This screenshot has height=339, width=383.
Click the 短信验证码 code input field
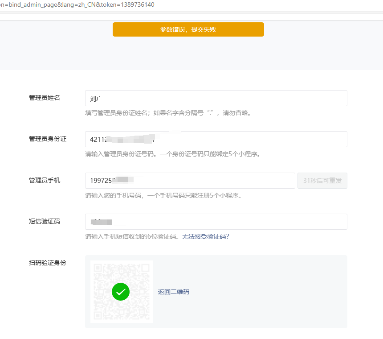pos(216,222)
